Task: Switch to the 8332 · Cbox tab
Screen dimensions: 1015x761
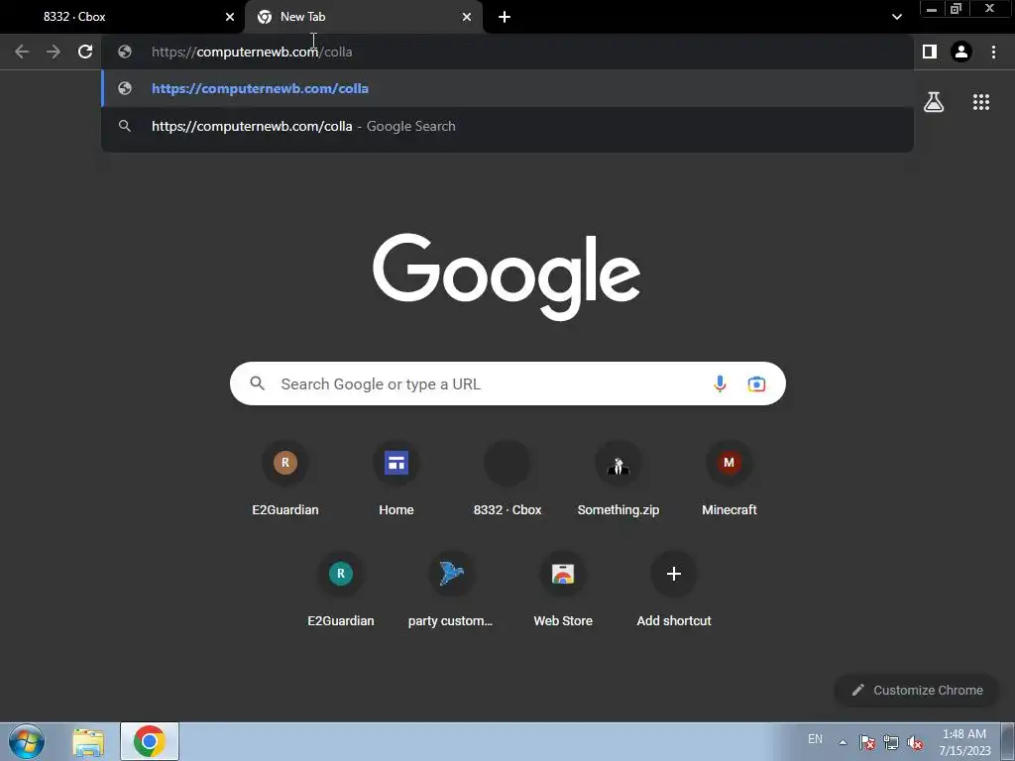Action: click(122, 17)
